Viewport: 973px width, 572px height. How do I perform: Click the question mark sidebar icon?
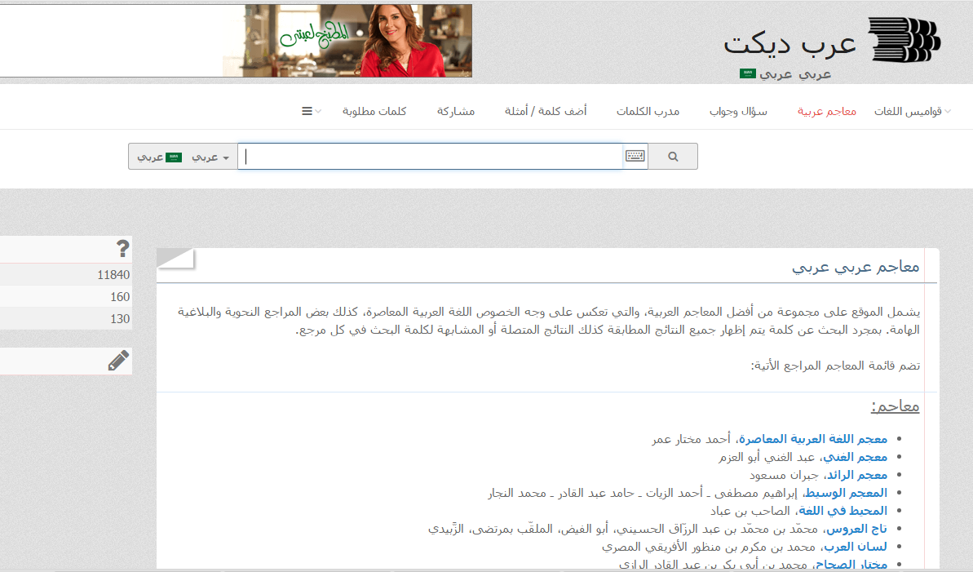coord(123,248)
